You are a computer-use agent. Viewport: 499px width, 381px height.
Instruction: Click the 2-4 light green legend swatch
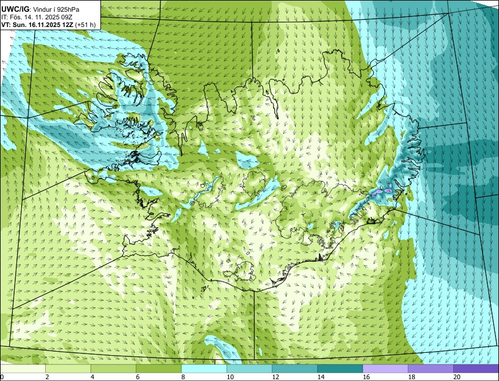pos(68,369)
